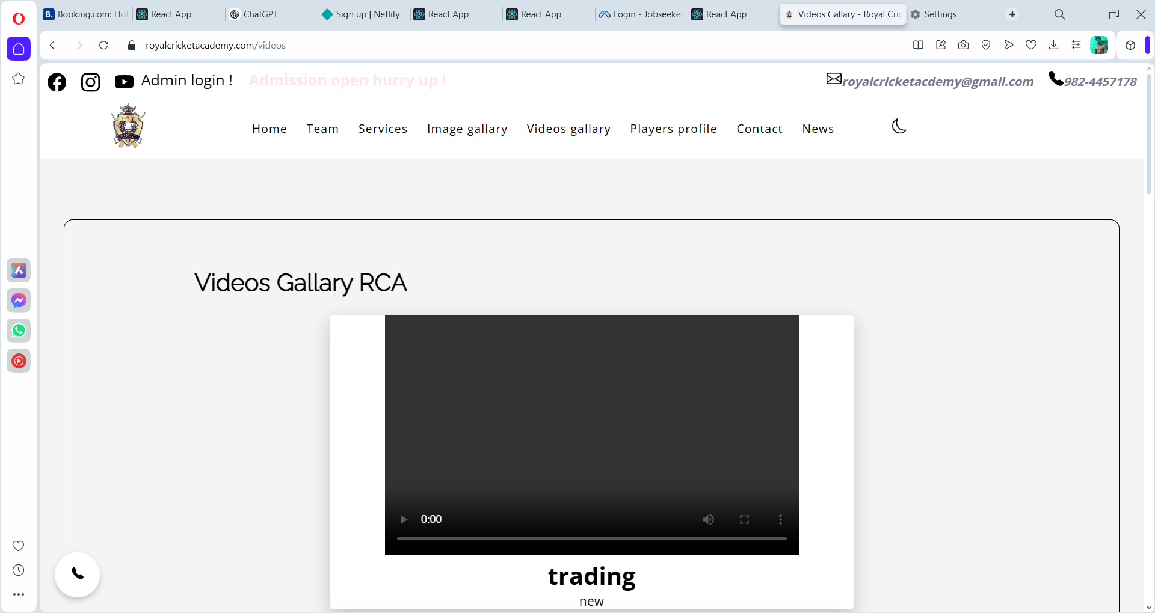Image resolution: width=1155 pixels, height=613 pixels.
Task: Click the Admin login link
Action: pos(186,81)
